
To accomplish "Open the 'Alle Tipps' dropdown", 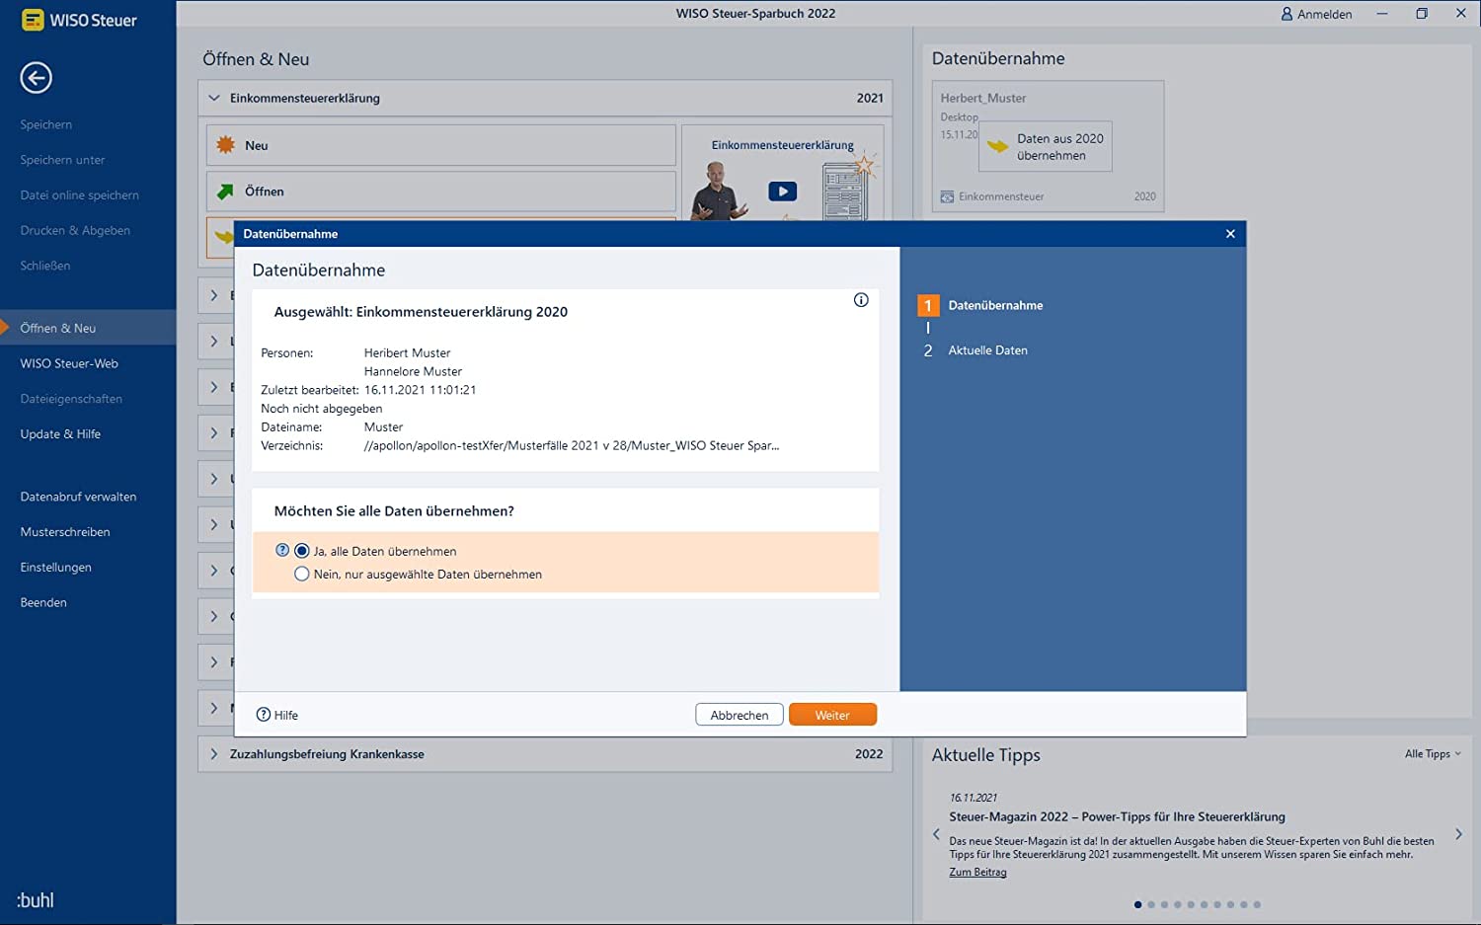I will [x=1432, y=754].
